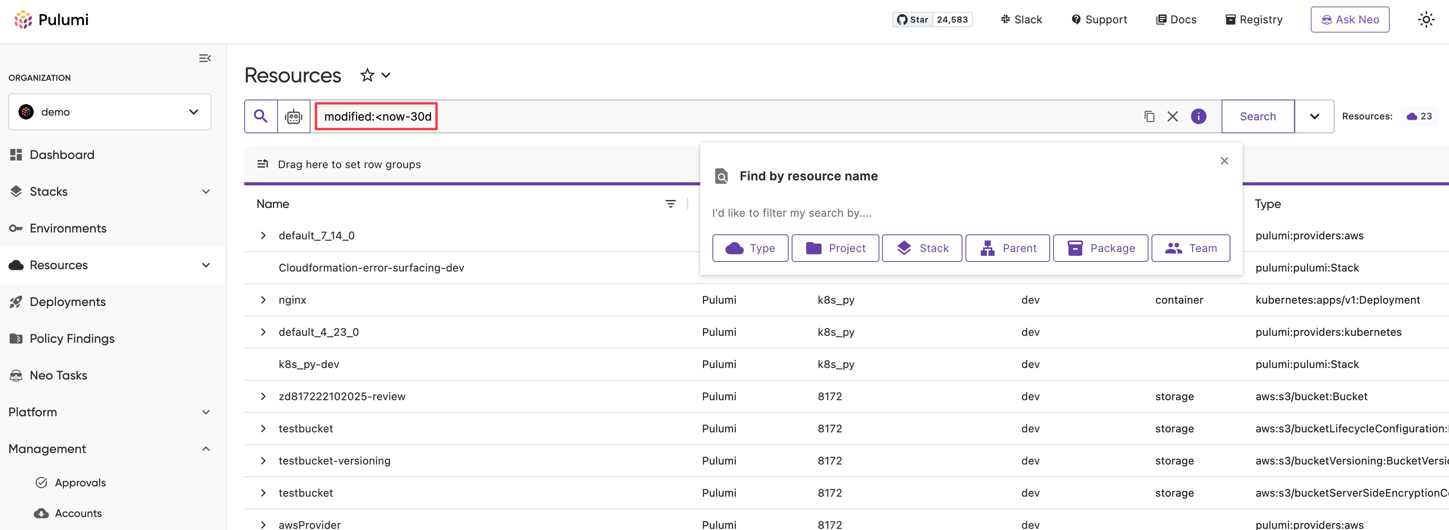Open Environments page
The width and height of the screenshot is (1449, 530).
click(x=68, y=229)
